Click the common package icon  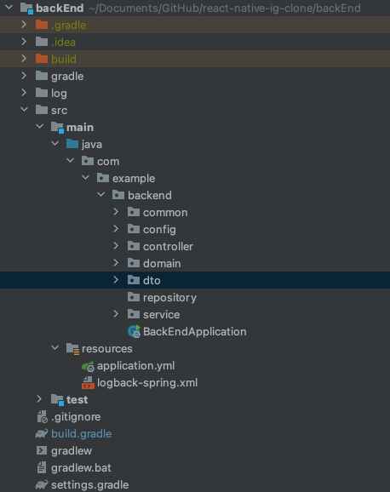[x=134, y=212]
